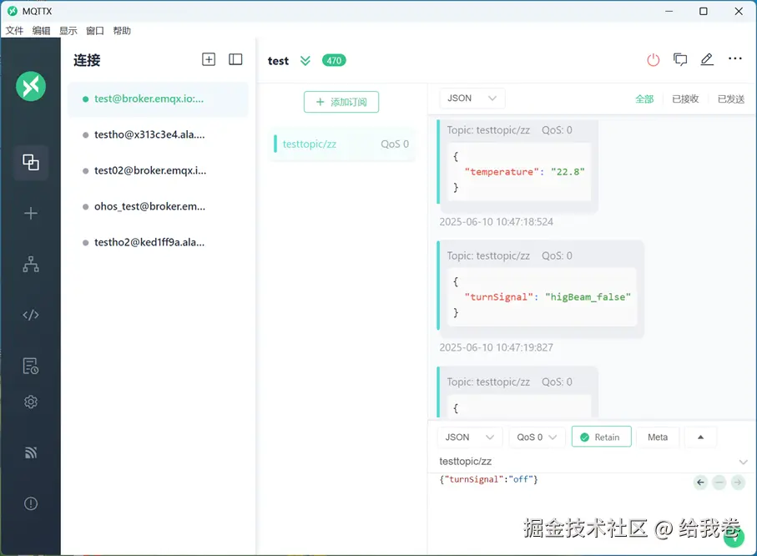Send message with green round button

[734, 537]
